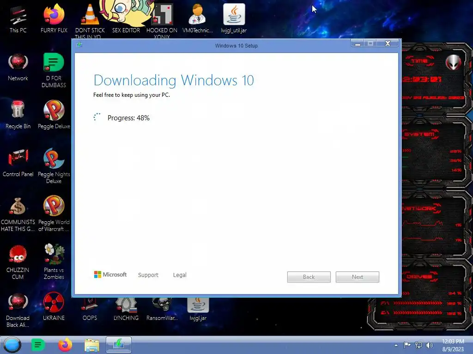Viewport: 473px width, 354px height.
Task: Launch Peggle Nights Deluxe shortcut
Action: (x=54, y=165)
